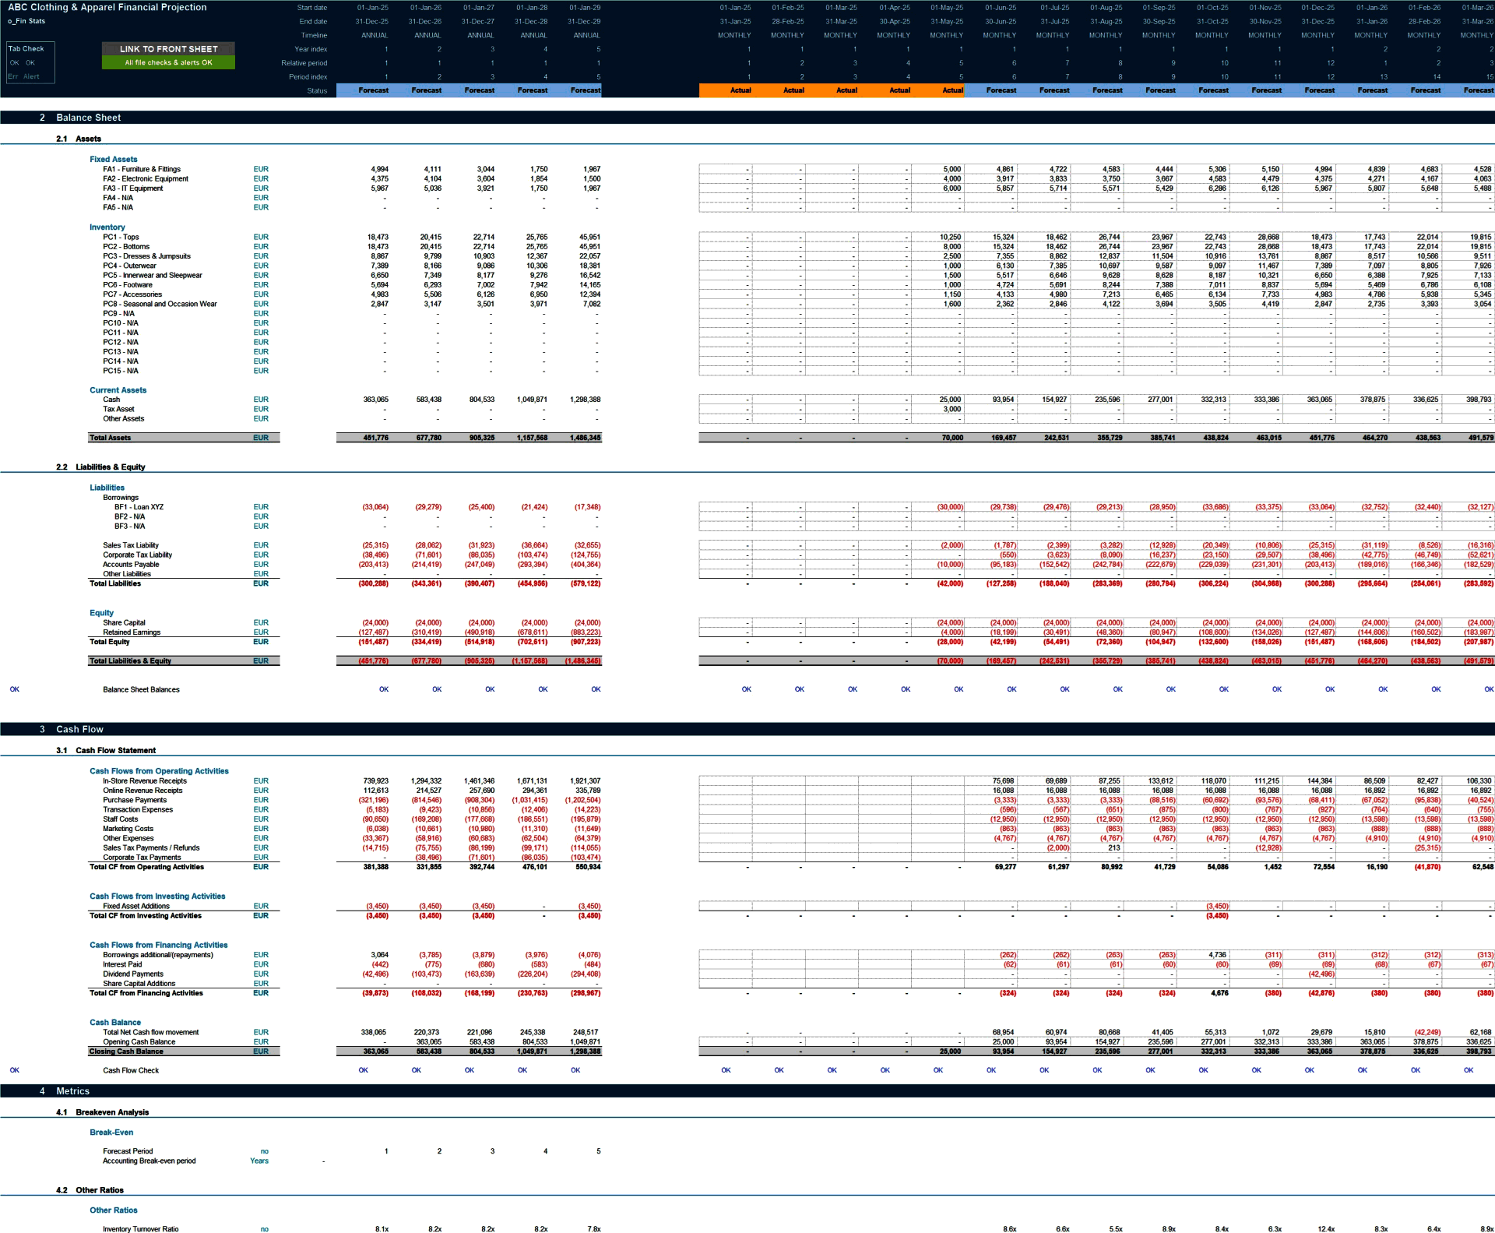This screenshot has width=1495, height=1233.
Task: Click the 'o_Fin Stats' sheet name cell
Action: coord(26,21)
